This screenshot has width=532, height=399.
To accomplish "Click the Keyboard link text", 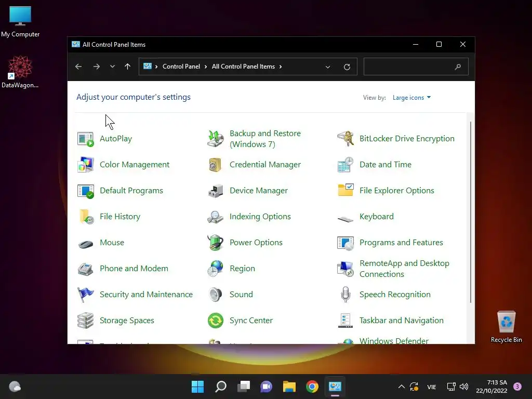I will pos(377,217).
